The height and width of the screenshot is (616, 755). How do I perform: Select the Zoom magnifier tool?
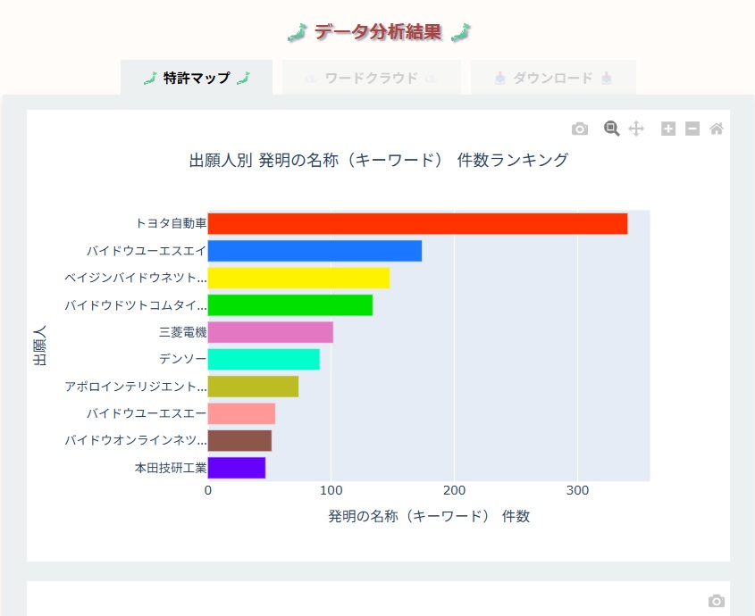pyautogui.click(x=611, y=129)
